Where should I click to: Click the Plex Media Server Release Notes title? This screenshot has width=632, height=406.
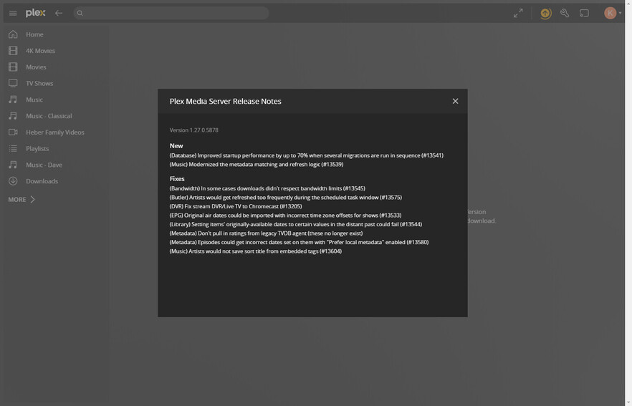click(225, 102)
